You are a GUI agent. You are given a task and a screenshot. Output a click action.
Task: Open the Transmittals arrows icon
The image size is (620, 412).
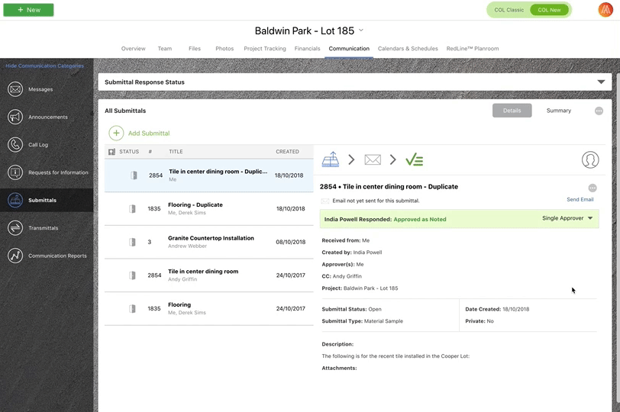pyautogui.click(x=15, y=228)
